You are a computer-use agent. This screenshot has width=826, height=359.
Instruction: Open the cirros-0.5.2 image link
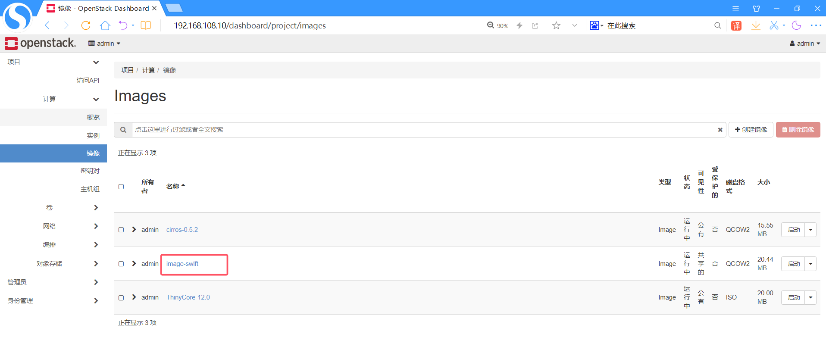(x=182, y=230)
